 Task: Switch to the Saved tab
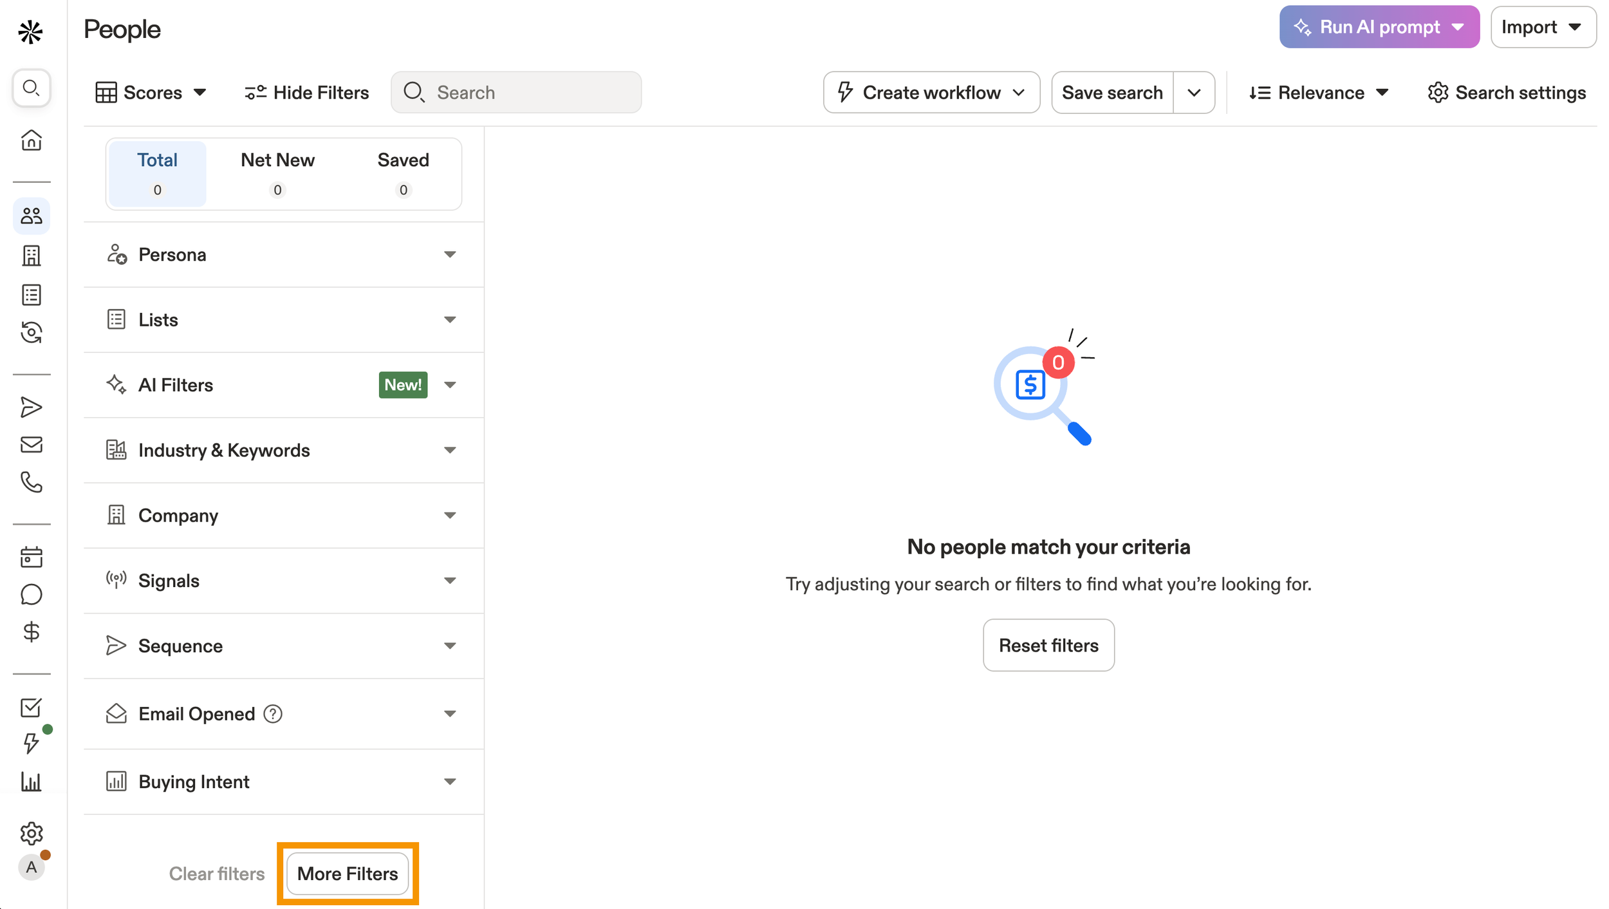tap(403, 173)
